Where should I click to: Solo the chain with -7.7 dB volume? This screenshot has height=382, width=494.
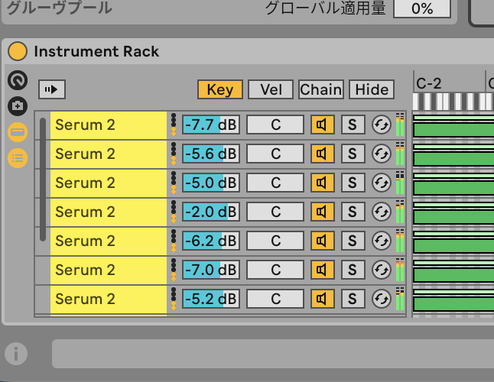[x=353, y=125]
